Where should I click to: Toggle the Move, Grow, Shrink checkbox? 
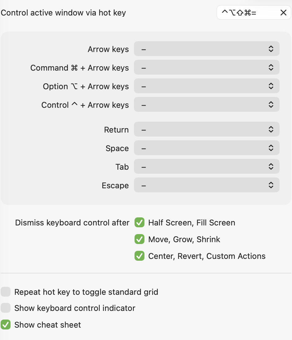[x=139, y=239]
